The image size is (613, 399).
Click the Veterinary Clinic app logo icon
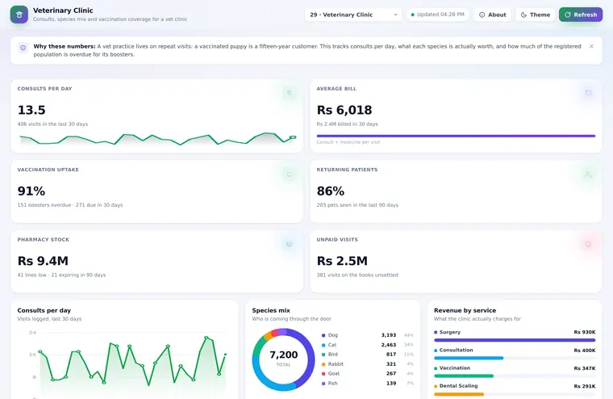point(19,15)
